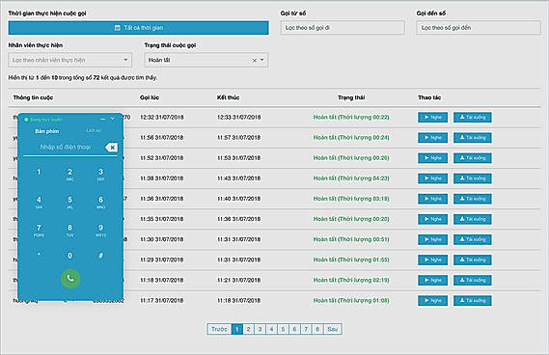Jump to page 7 in pagination
This screenshot has height=355, width=549.
pos(306,329)
